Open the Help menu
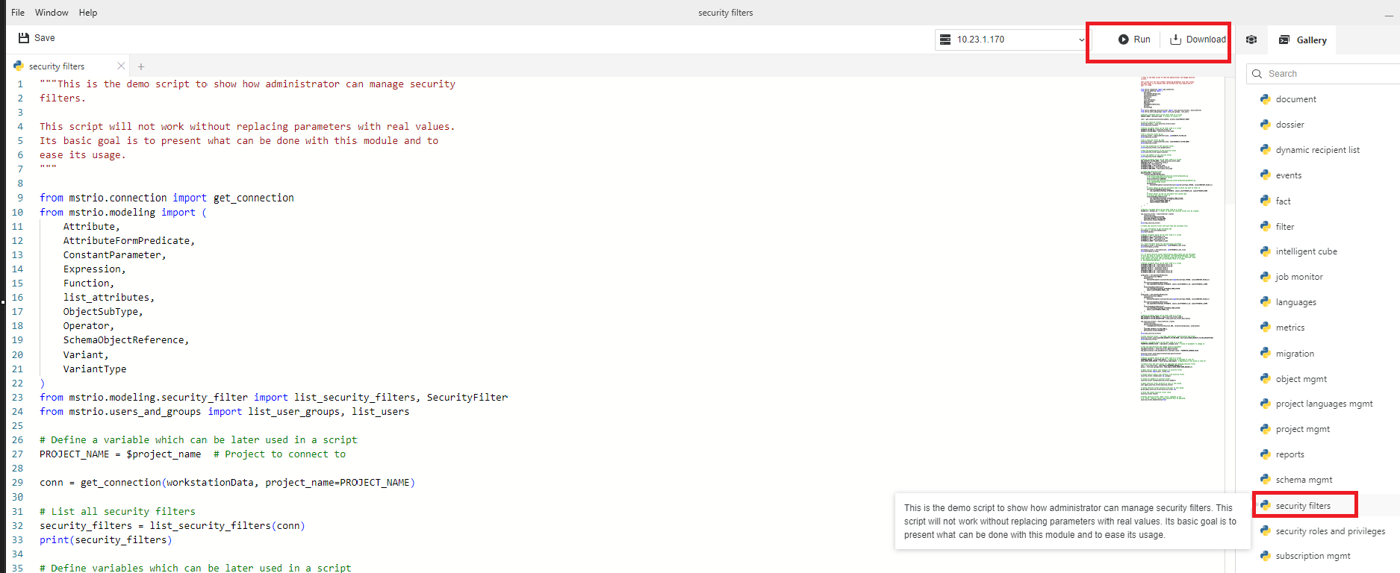1400x573 pixels. (x=88, y=13)
